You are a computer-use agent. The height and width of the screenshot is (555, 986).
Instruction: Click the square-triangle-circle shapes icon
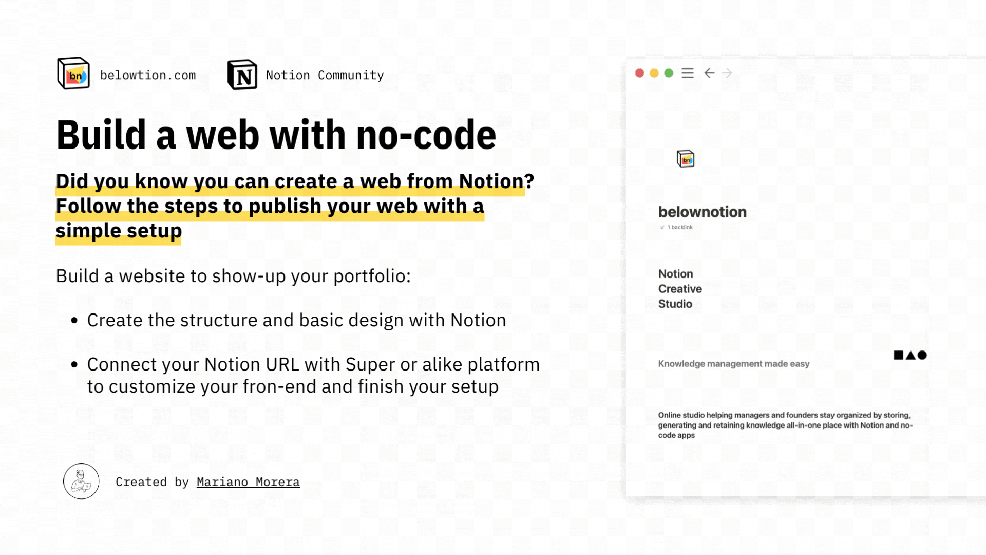pos(910,355)
